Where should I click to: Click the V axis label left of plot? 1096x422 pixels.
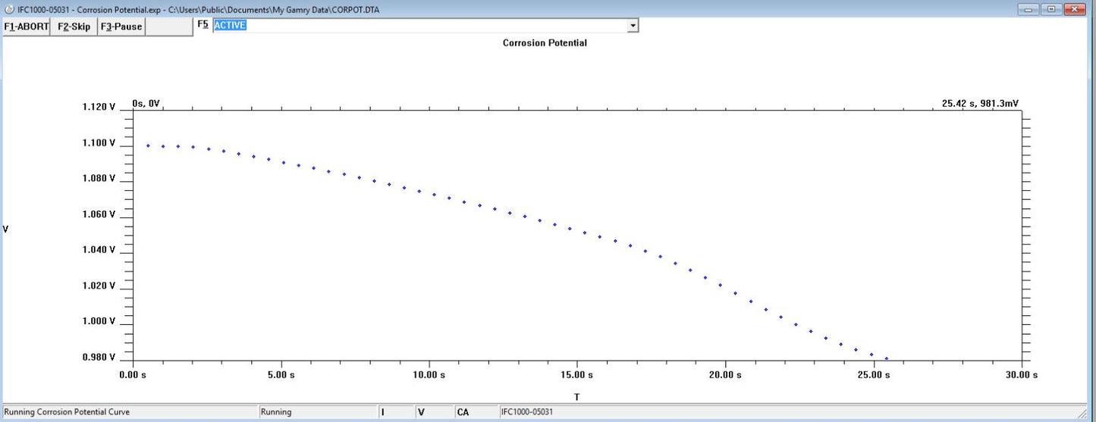click(x=6, y=229)
